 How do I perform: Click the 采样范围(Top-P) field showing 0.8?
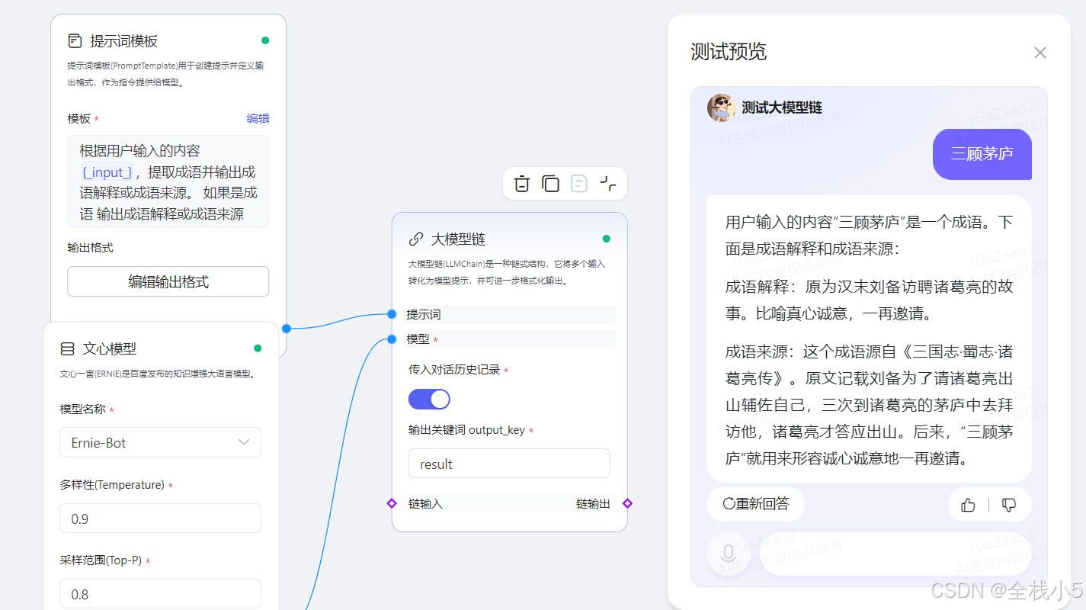[160, 594]
